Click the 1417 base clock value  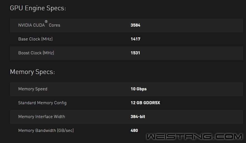click(x=135, y=39)
